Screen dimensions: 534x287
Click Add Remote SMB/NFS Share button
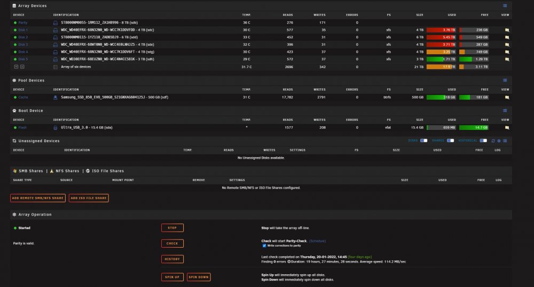pos(38,198)
